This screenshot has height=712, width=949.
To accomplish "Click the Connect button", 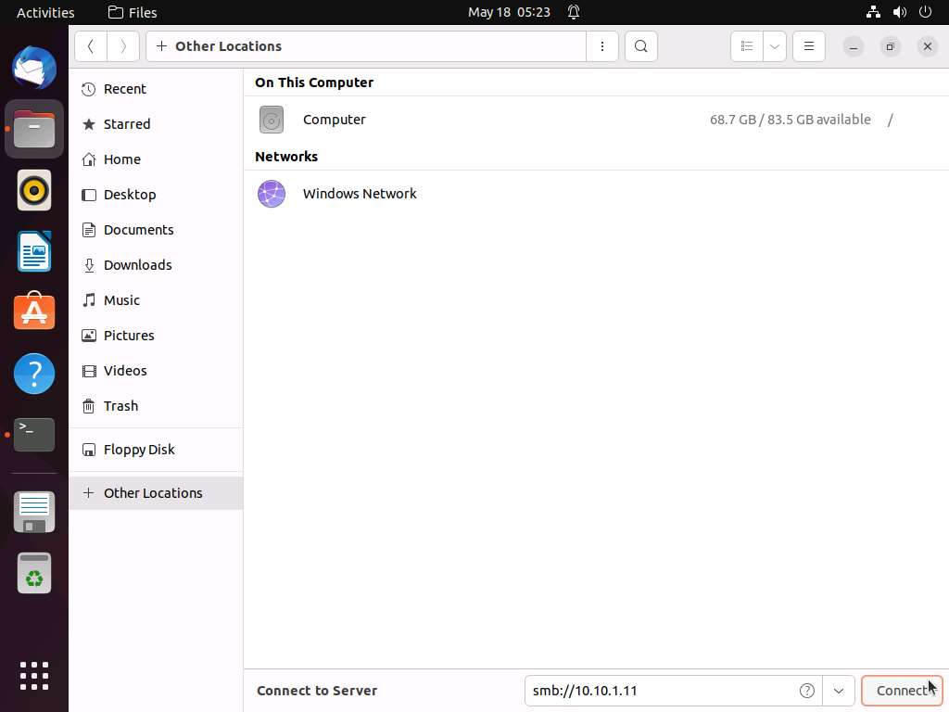I will click(x=902, y=691).
